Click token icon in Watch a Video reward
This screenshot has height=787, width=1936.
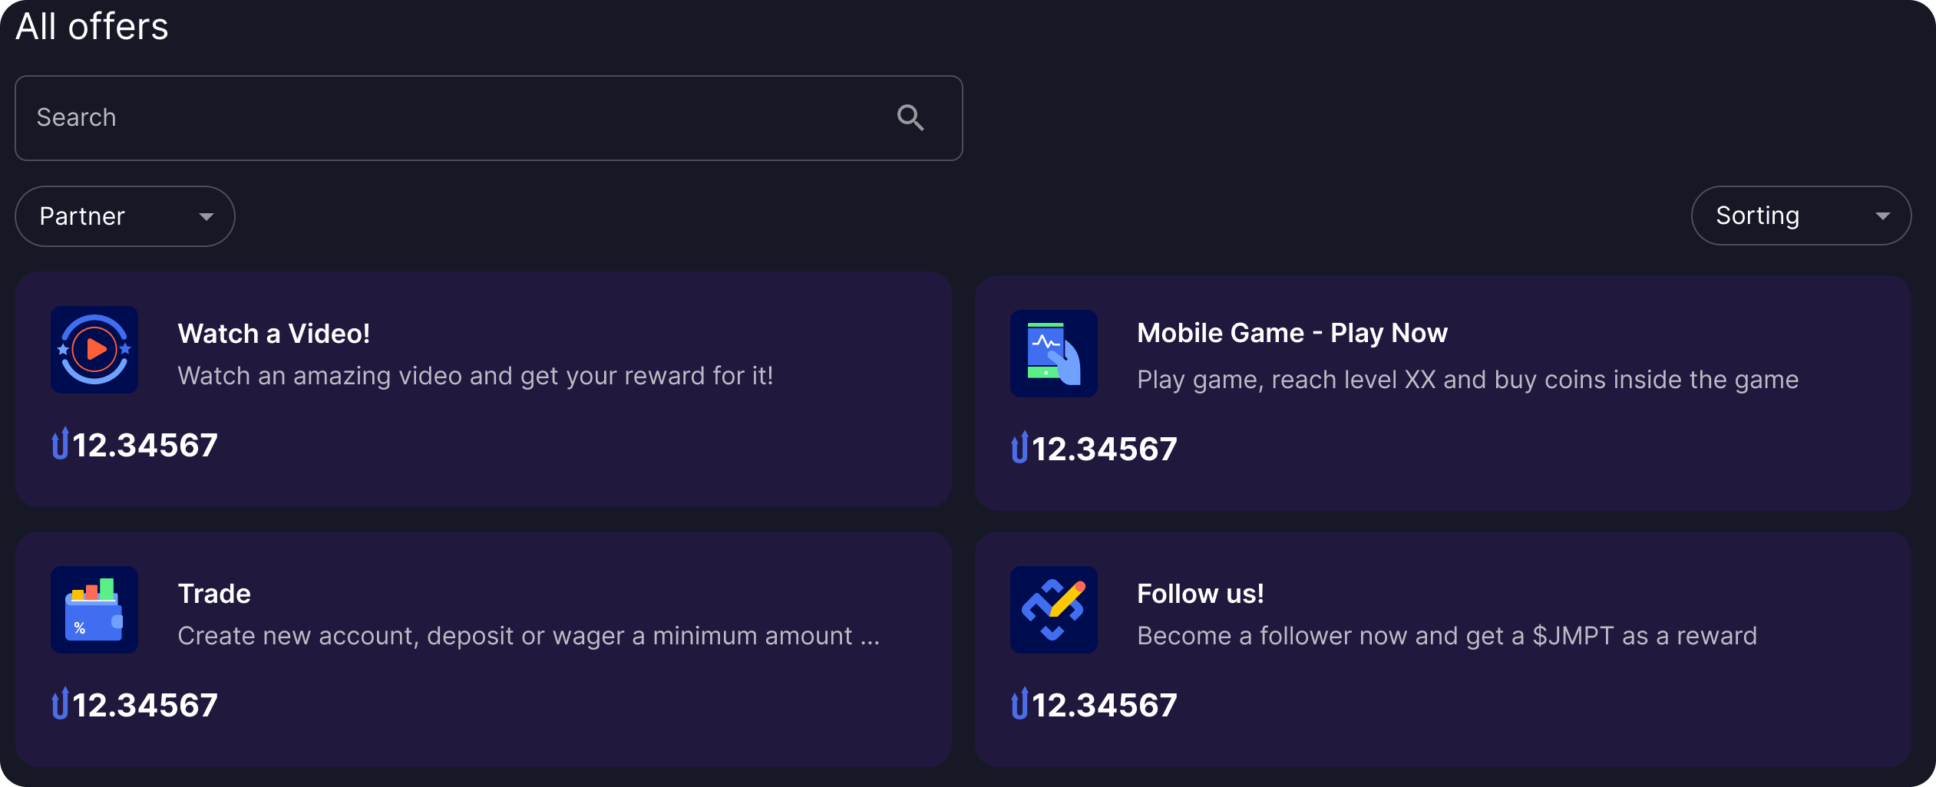click(60, 444)
